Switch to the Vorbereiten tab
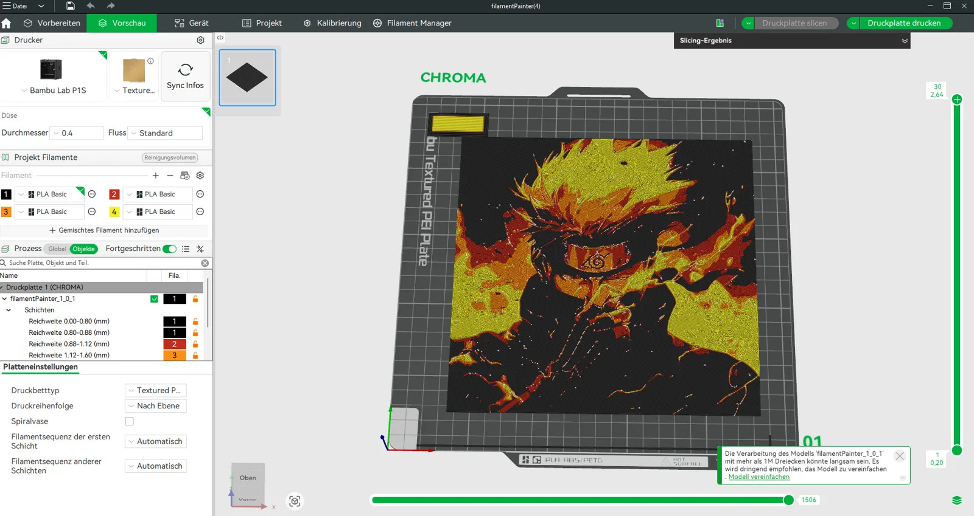974x516 pixels. (x=52, y=23)
